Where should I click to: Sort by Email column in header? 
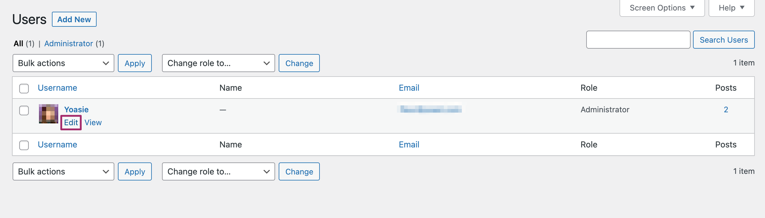pos(409,88)
